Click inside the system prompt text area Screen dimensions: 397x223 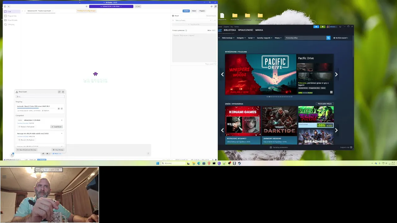[x=194, y=47]
